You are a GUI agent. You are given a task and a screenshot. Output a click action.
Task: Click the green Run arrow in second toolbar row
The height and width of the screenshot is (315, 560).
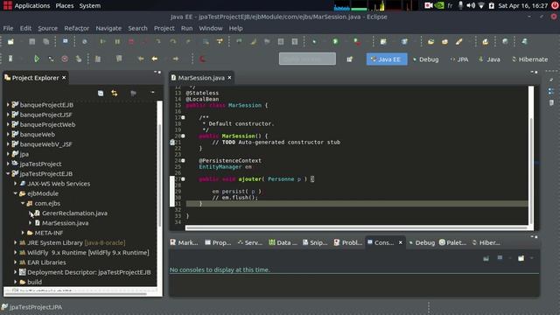(37, 59)
